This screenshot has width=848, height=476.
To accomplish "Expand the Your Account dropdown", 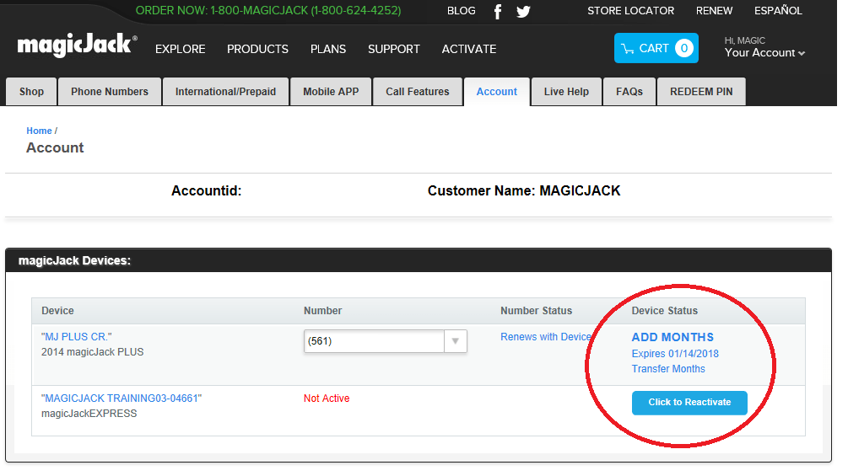I will (764, 53).
